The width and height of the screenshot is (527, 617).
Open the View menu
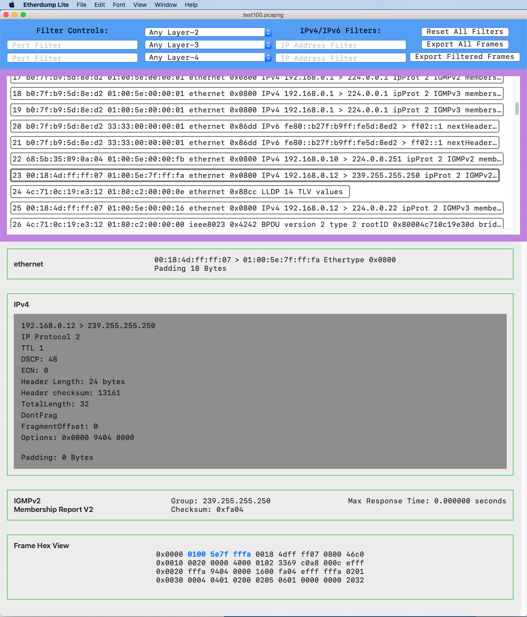pos(140,5)
